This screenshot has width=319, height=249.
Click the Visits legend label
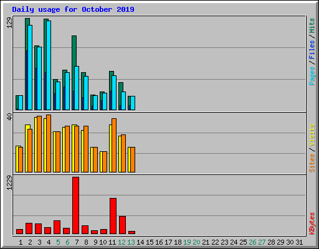(312, 135)
